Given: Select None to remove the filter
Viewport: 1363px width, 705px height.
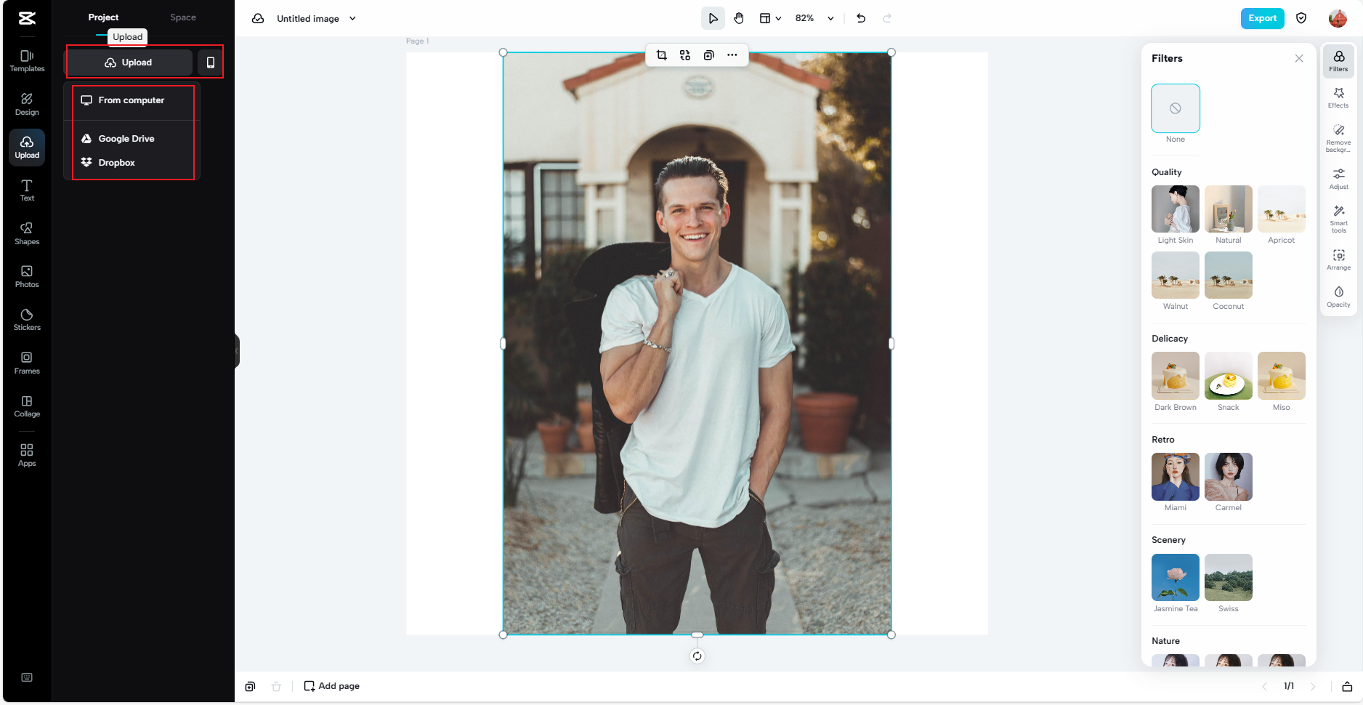Looking at the screenshot, I should click(x=1175, y=108).
